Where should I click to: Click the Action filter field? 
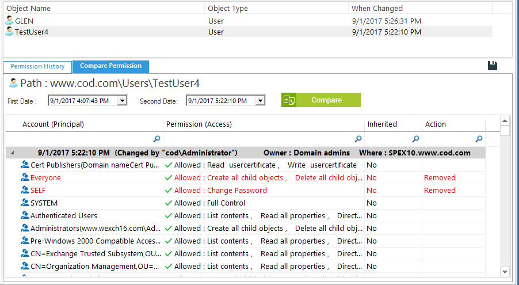[x=453, y=139]
